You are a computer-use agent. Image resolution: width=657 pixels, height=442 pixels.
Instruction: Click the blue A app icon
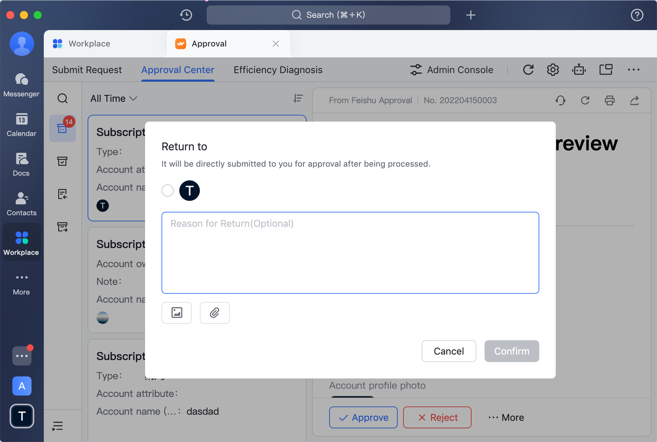pyautogui.click(x=22, y=386)
